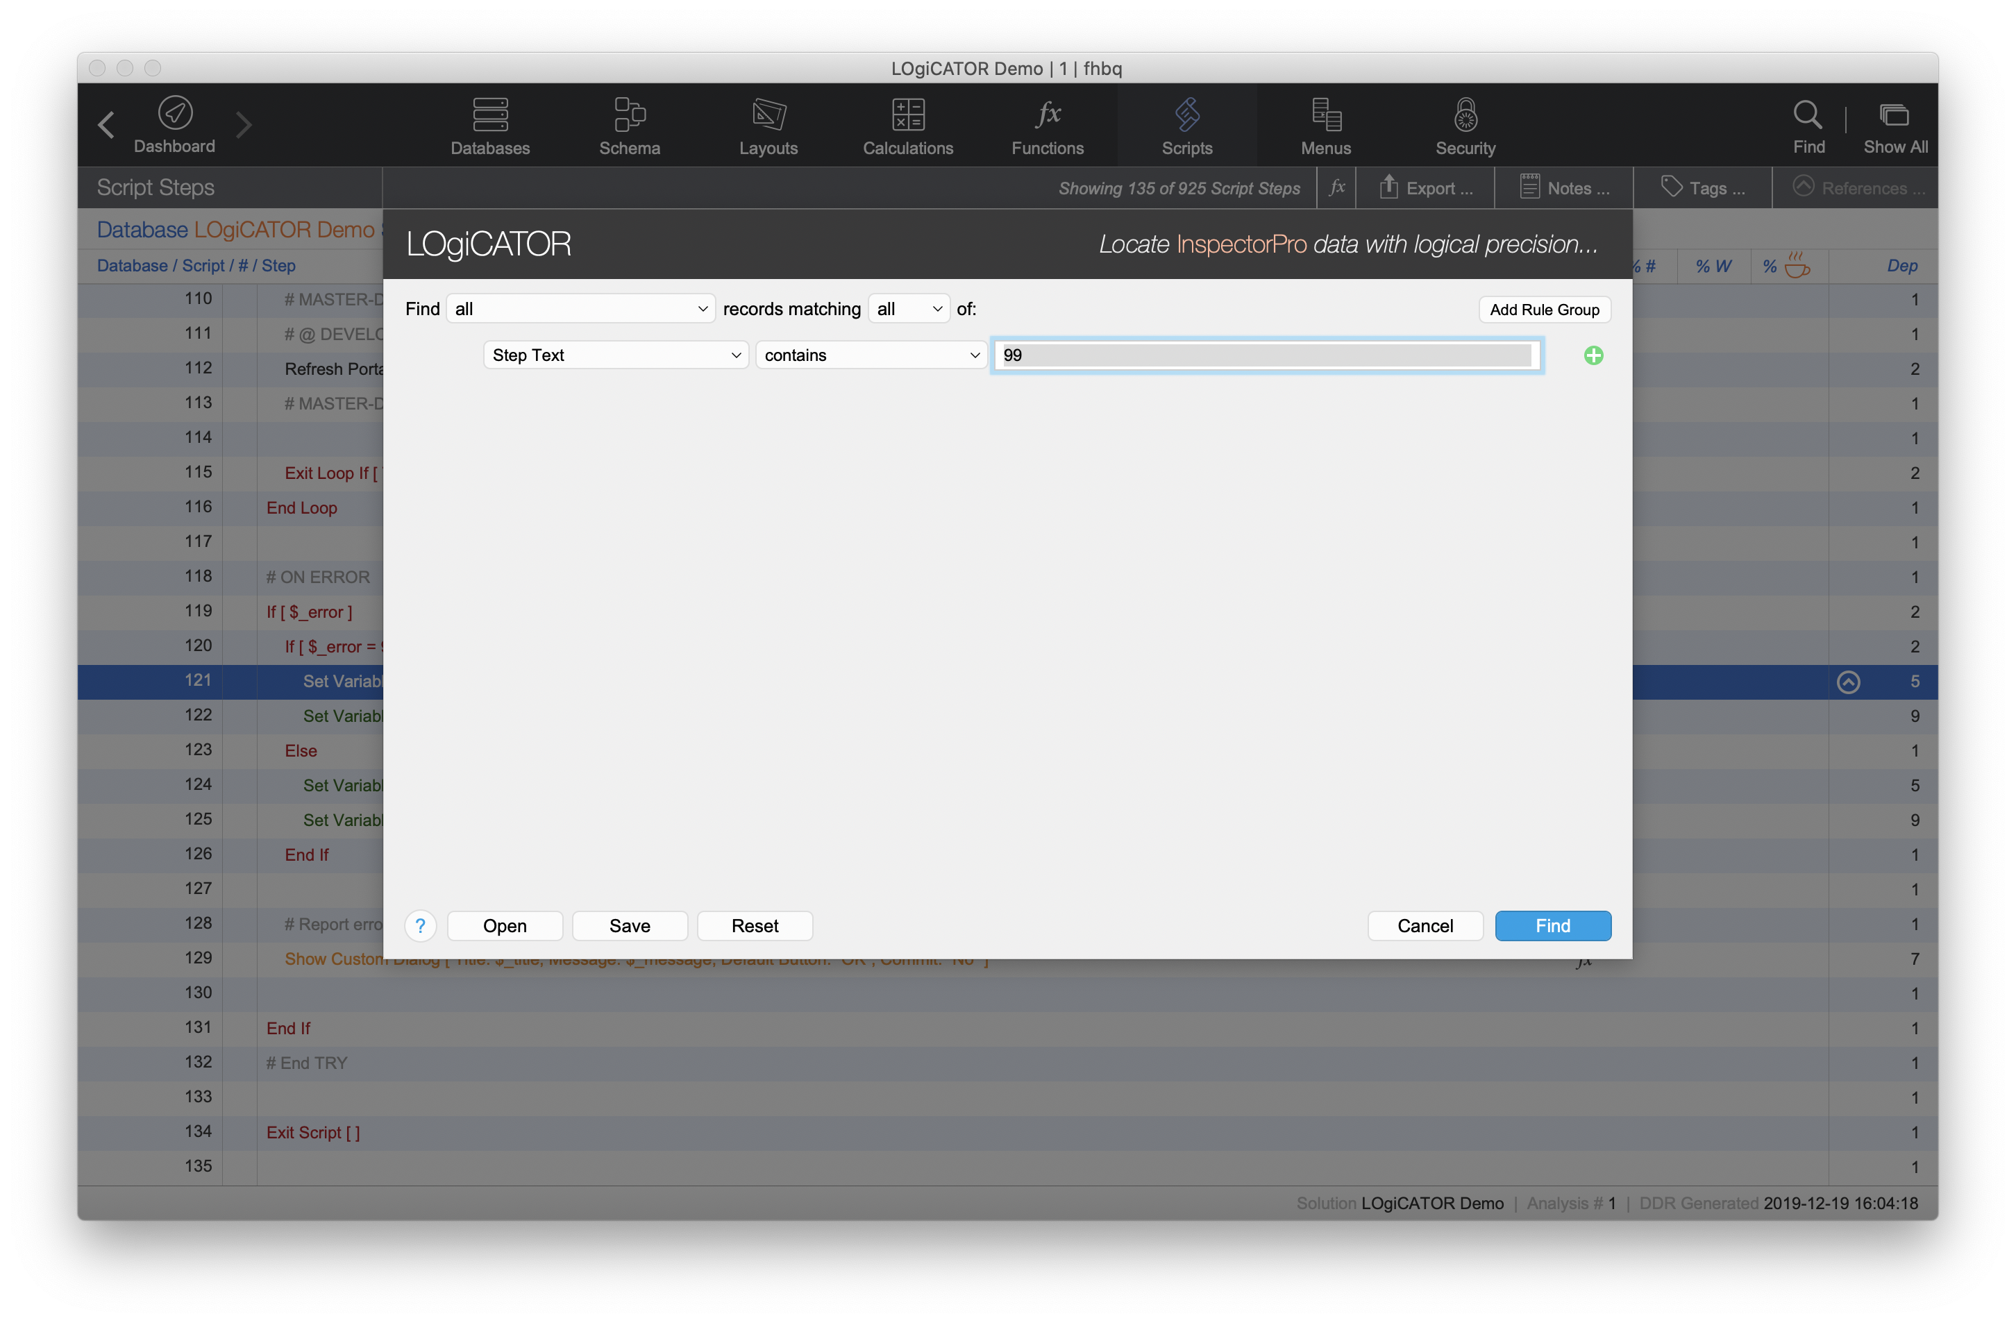Image resolution: width=2016 pixels, height=1323 pixels.
Task: Collapse the highlighted row 121 using its chevron
Action: pos(1849,682)
